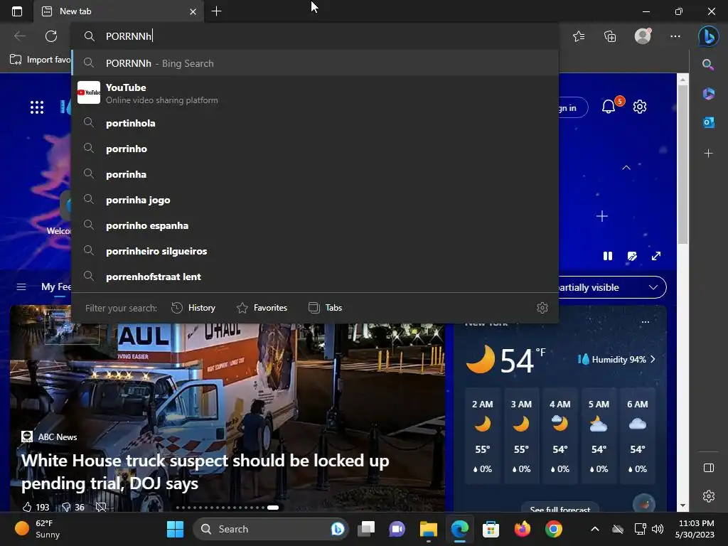The height and width of the screenshot is (546, 728).
Task: Close the New tab tab
Action: coord(193,11)
